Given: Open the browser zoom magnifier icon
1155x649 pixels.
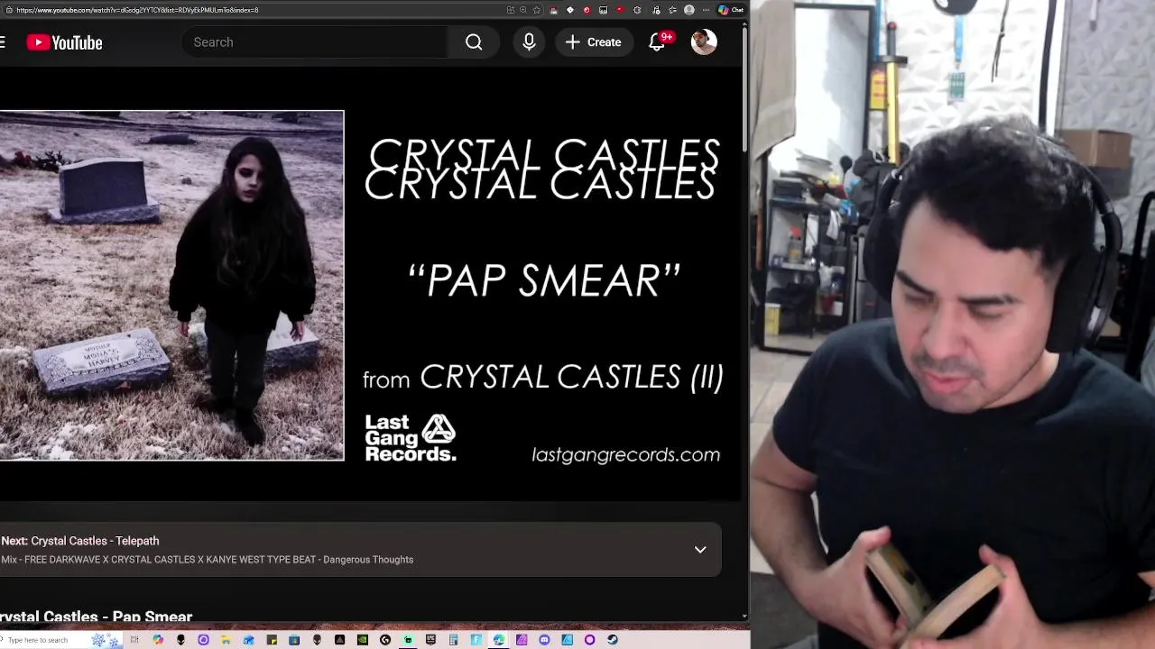Looking at the screenshot, I should point(523,10).
